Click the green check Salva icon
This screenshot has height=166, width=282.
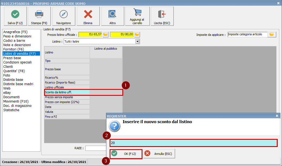pyautogui.click(x=15, y=14)
